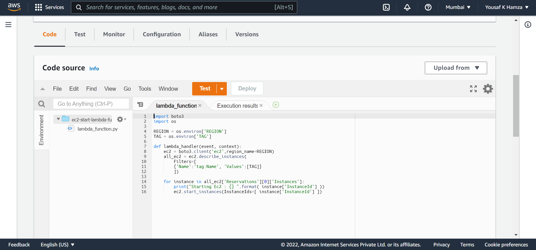Open the Find menu

(91, 89)
